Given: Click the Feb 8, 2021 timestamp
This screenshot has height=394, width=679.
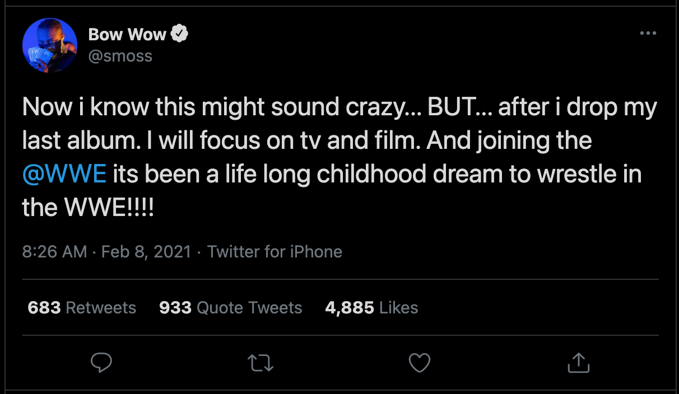Looking at the screenshot, I should (146, 252).
